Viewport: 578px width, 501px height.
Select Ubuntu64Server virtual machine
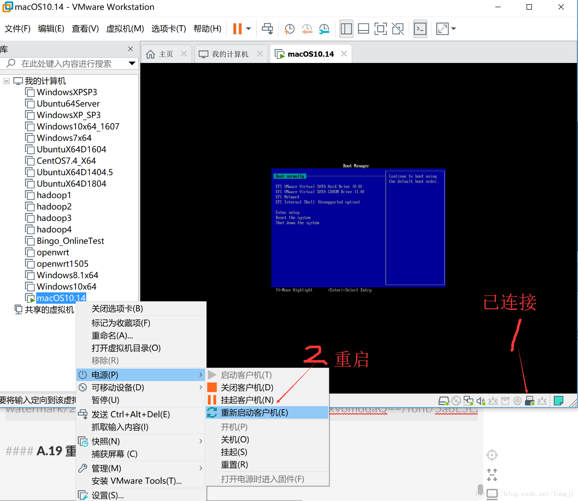[x=68, y=104]
